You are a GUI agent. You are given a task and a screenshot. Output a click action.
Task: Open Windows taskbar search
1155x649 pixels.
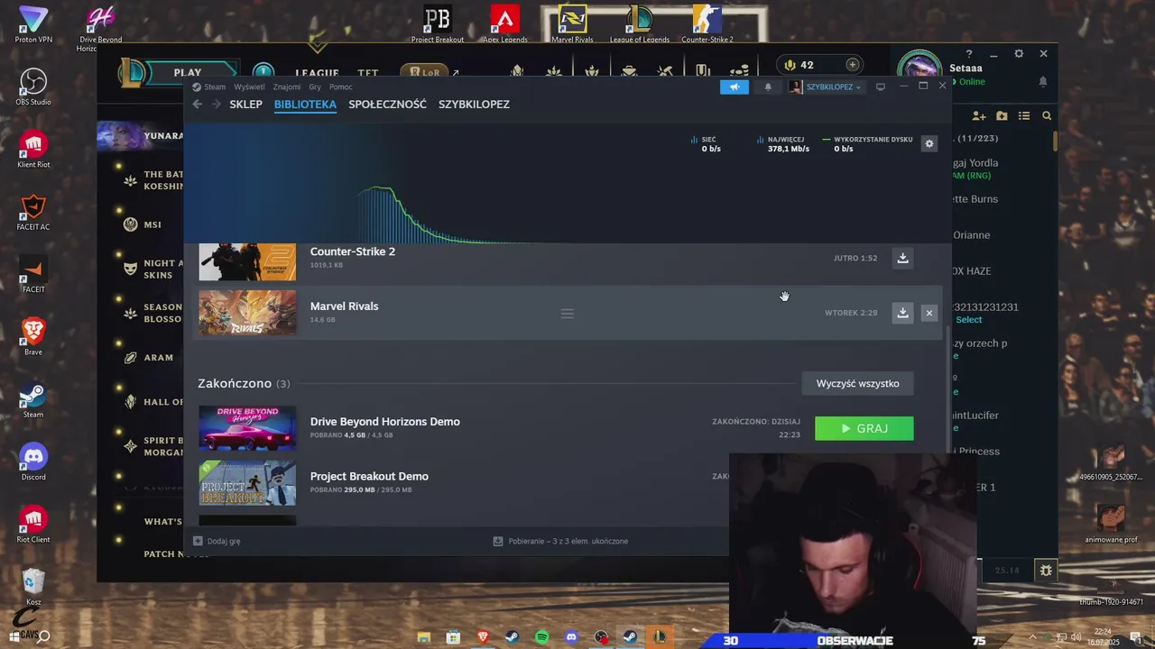[x=42, y=636]
